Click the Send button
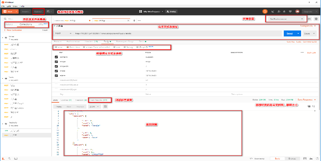Screen dimensions: 321x161 [x=290, y=33]
